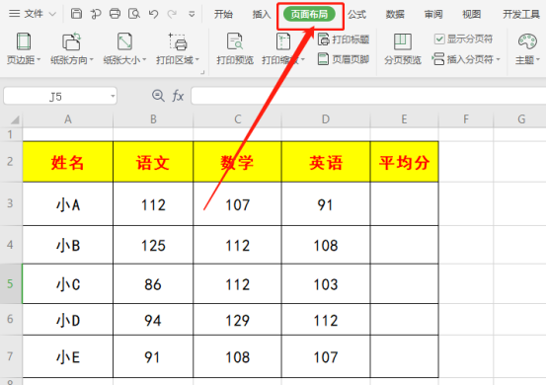Select column D header
The height and width of the screenshot is (386, 547).
pos(326,119)
